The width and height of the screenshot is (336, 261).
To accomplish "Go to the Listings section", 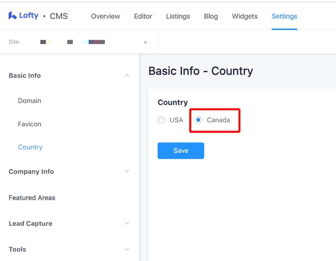I will point(178,16).
